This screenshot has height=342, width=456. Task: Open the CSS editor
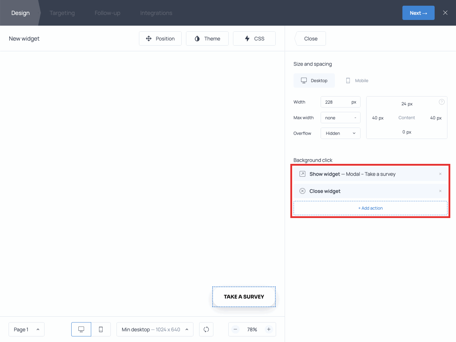[254, 38]
